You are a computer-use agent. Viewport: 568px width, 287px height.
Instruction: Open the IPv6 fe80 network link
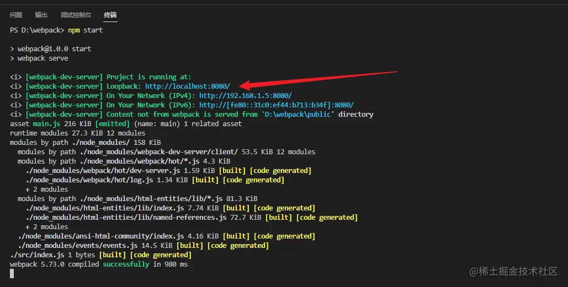tap(277, 105)
